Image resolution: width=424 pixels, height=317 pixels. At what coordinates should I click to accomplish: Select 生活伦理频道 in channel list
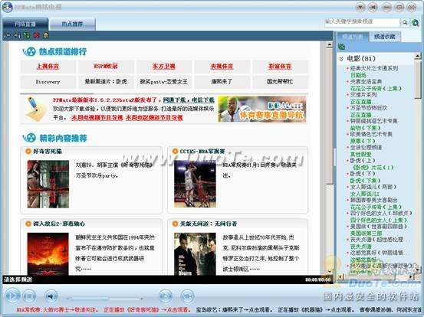pos(366,148)
